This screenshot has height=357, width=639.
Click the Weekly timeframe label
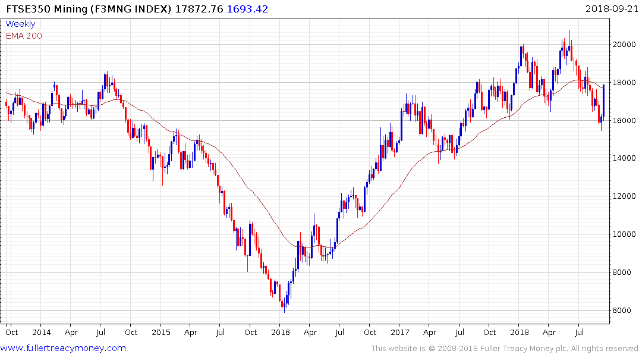pyautogui.click(x=20, y=24)
